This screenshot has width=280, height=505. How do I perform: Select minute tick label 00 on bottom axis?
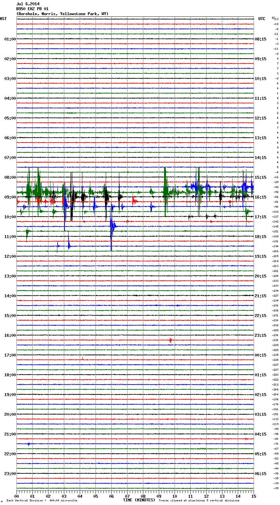point(16,496)
